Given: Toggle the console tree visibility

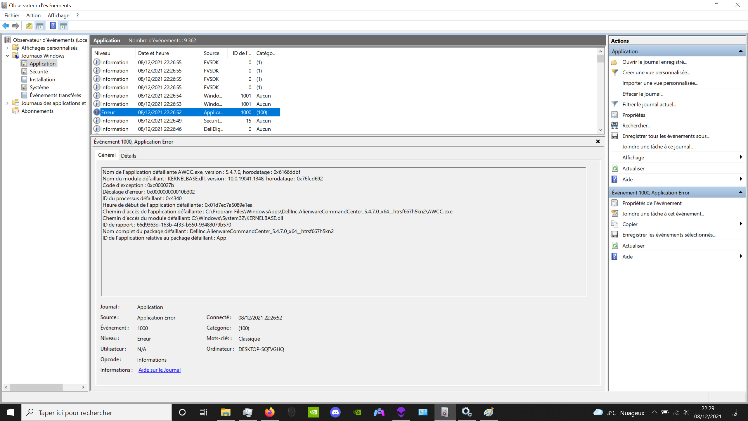Looking at the screenshot, I should [40, 26].
